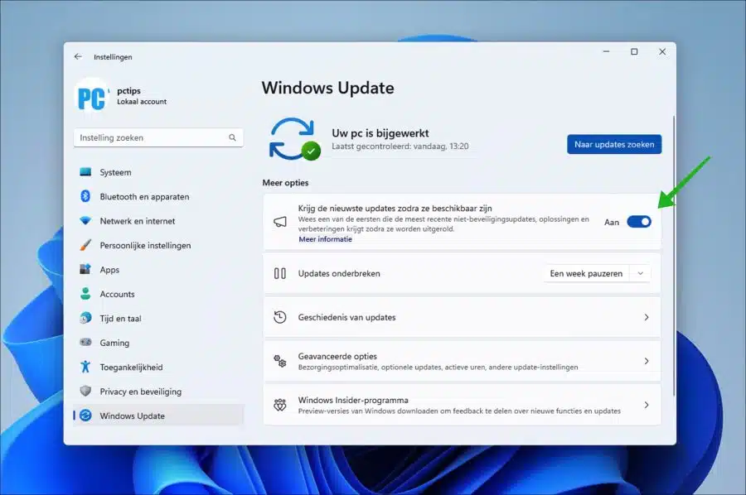
Task: Close the Instellingen window
Action: coord(662,52)
